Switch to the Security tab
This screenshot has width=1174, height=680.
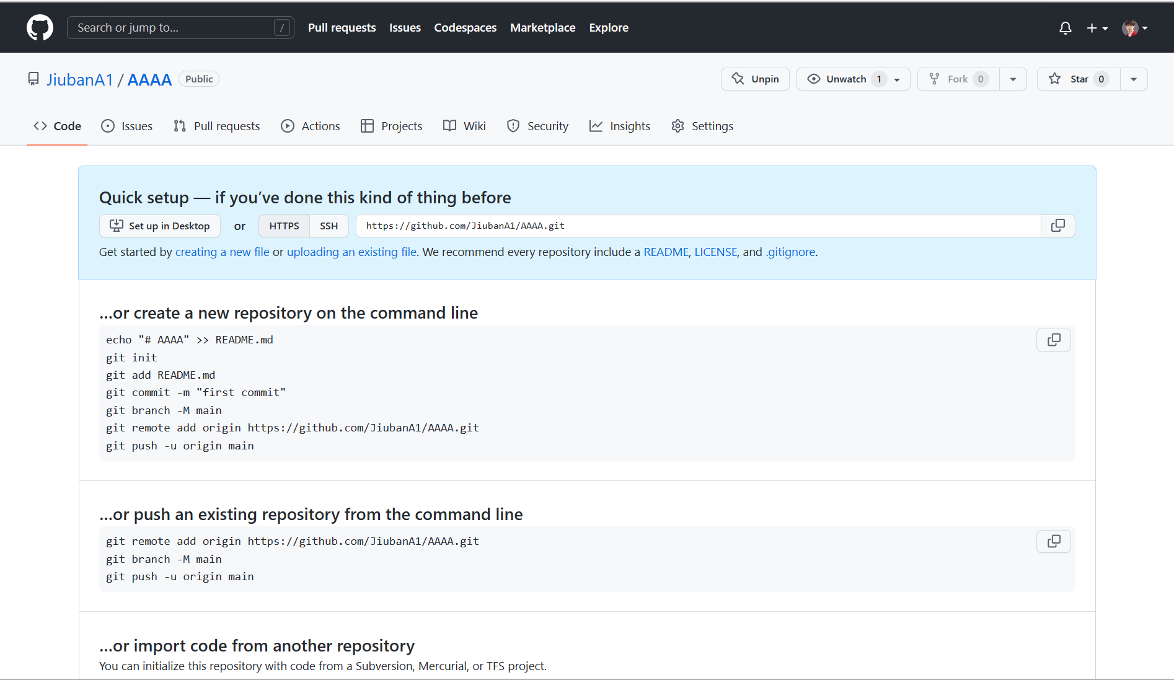coord(537,126)
